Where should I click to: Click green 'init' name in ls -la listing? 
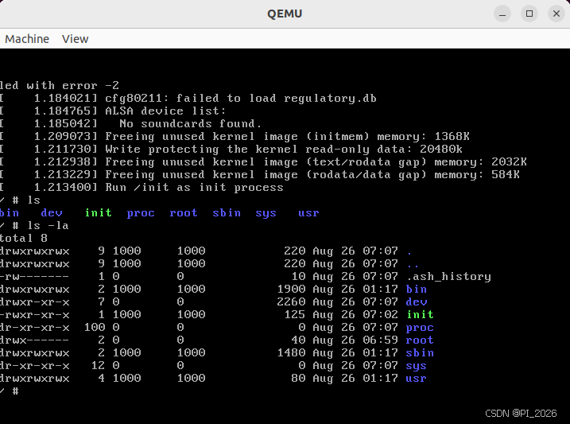tap(420, 314)
